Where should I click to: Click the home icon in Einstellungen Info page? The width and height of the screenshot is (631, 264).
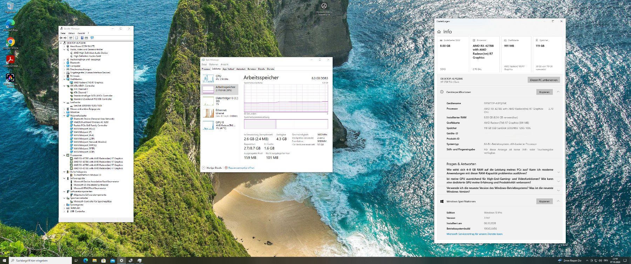pos(439,32)
